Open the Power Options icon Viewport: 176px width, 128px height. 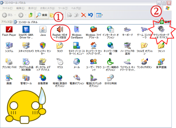pos(77,78)
